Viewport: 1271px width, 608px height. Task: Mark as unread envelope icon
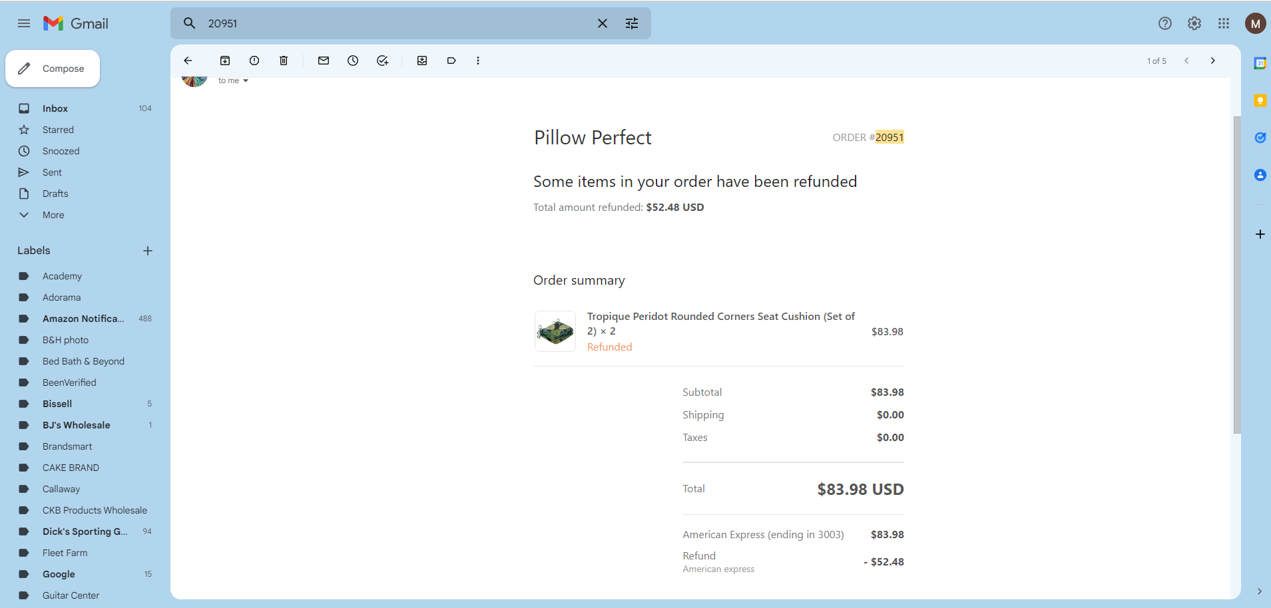[324, 61]
